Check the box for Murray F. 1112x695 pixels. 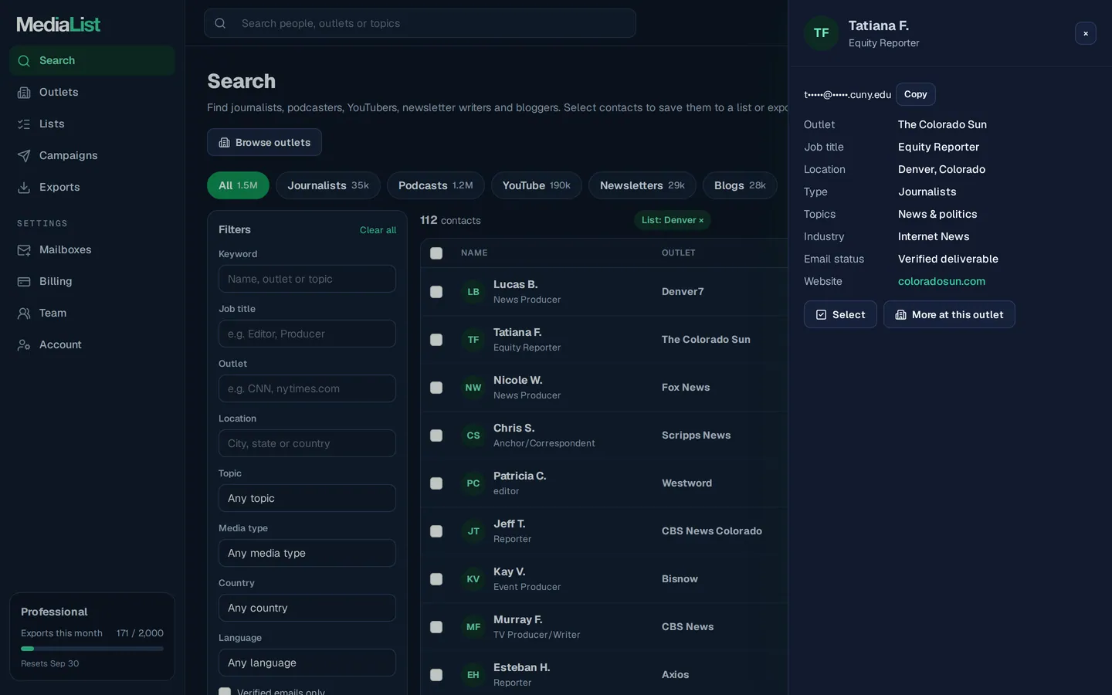tap(436, 627)
